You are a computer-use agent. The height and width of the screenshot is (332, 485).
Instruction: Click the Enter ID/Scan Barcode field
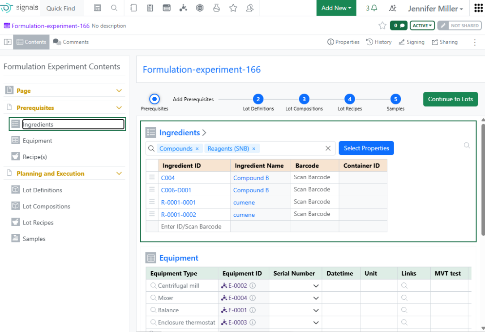(194, 227)
